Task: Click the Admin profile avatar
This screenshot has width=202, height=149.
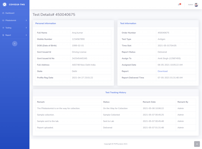Action: (x=196, y=4)
